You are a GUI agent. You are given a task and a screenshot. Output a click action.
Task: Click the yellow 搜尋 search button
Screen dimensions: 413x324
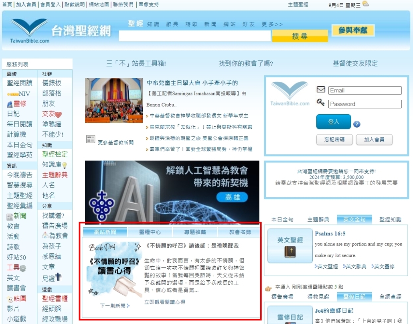300,36
